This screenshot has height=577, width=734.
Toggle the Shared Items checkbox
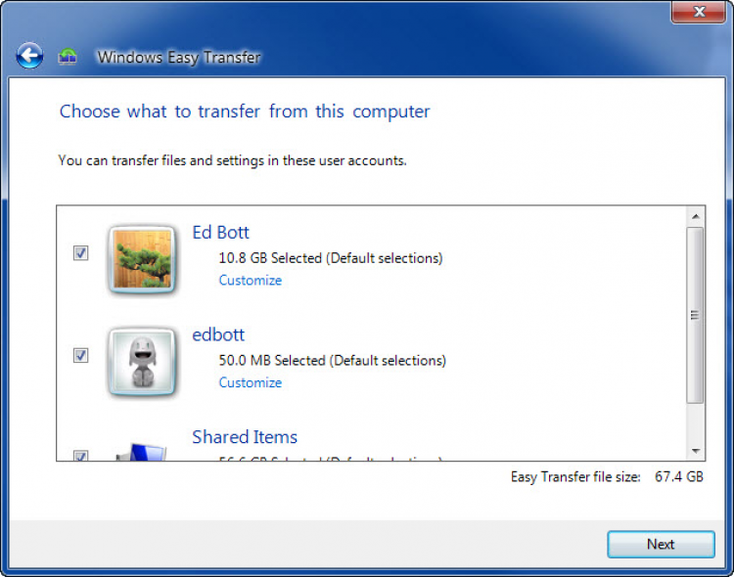tap(81, 456)
